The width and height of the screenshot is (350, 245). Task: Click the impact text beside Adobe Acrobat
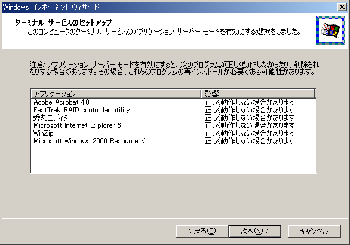pos(250,102)
